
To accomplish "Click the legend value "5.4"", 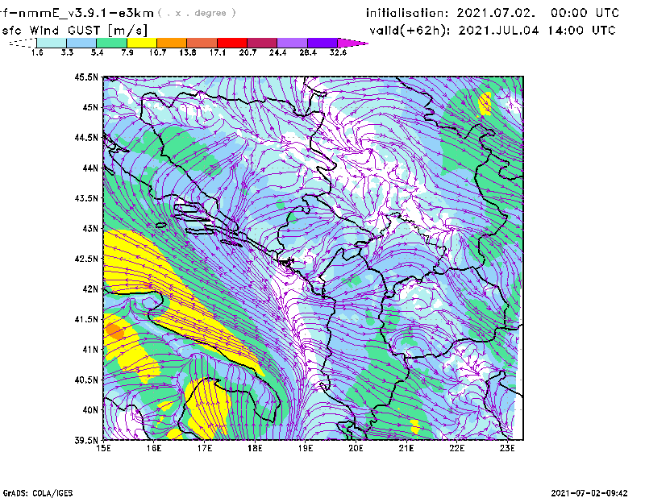I will tap(97, 52).
